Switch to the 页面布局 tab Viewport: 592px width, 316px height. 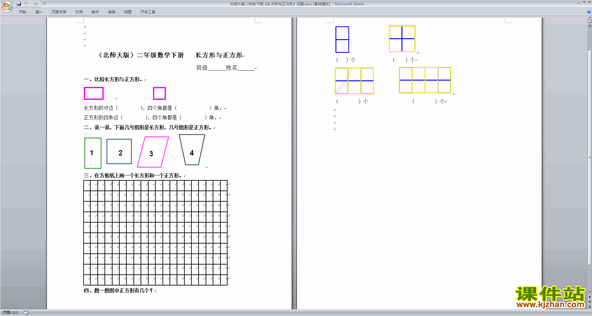(x=59, y=12)
